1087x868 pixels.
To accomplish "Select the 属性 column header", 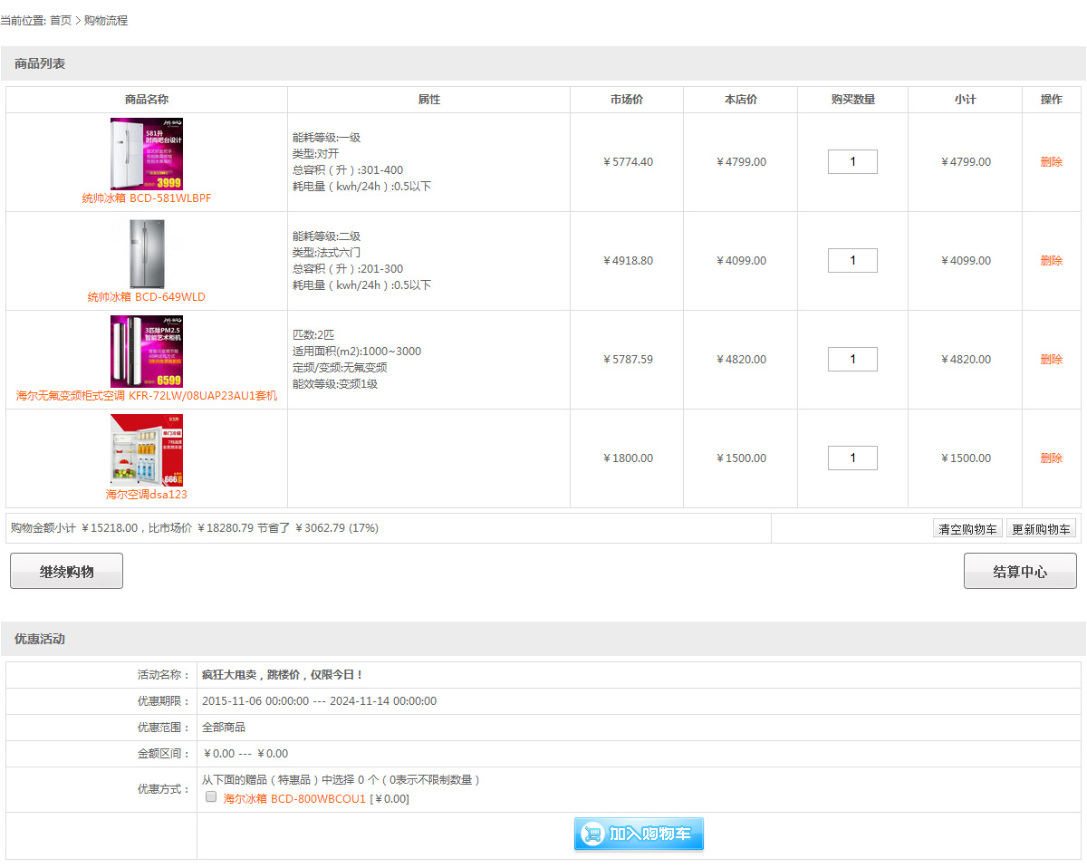I will 429,100.
